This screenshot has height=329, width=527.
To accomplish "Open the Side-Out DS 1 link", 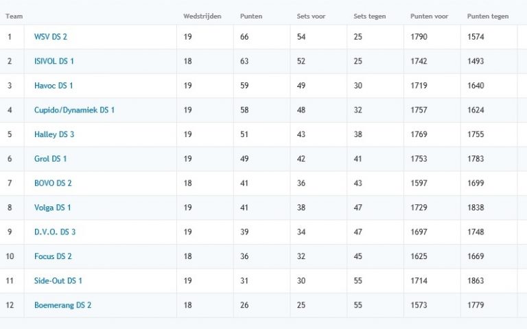I will click(x=58, y=280).
